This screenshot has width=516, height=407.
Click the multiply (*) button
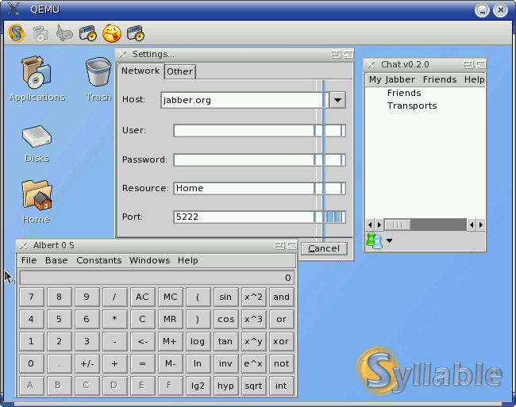[114, 319]
